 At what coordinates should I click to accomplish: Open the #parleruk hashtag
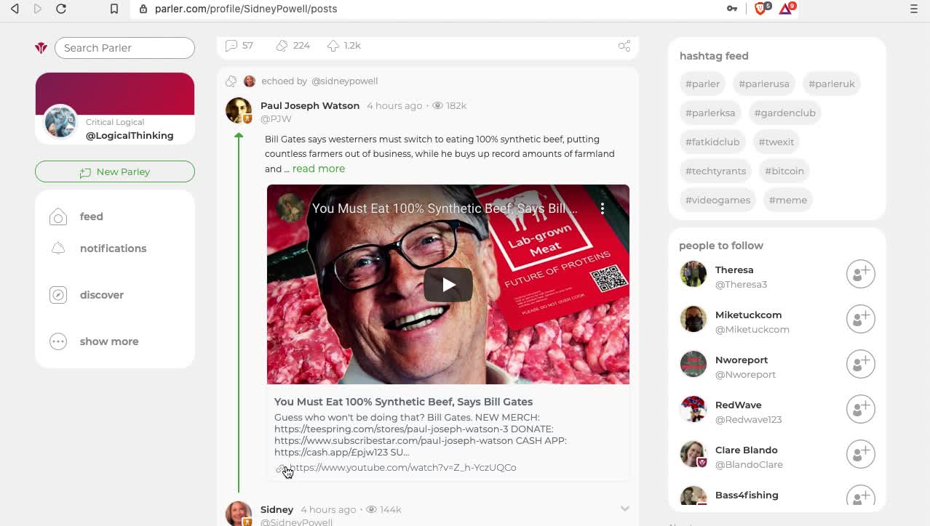click(x=832, y=84)
